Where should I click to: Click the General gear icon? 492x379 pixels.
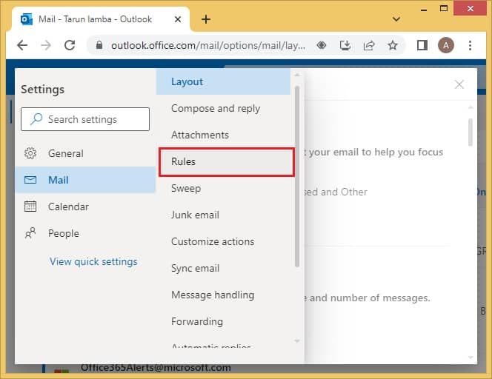[x=30, y=153]
